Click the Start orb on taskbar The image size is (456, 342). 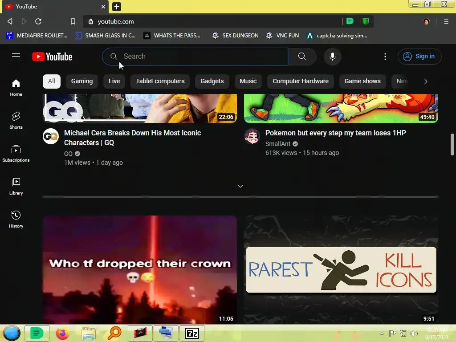[x=12, y=333]
